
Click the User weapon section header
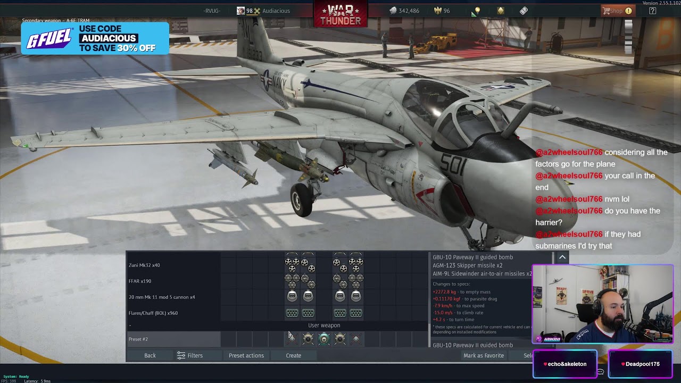click(x=324, y=326)
